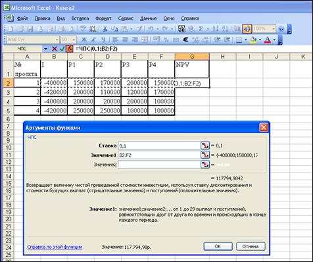Toggle underline formatting Ч

(x=103, y=39)
